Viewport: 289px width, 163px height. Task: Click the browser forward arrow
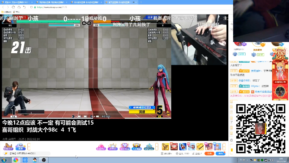pyautogui.click(x=8, y=7)
